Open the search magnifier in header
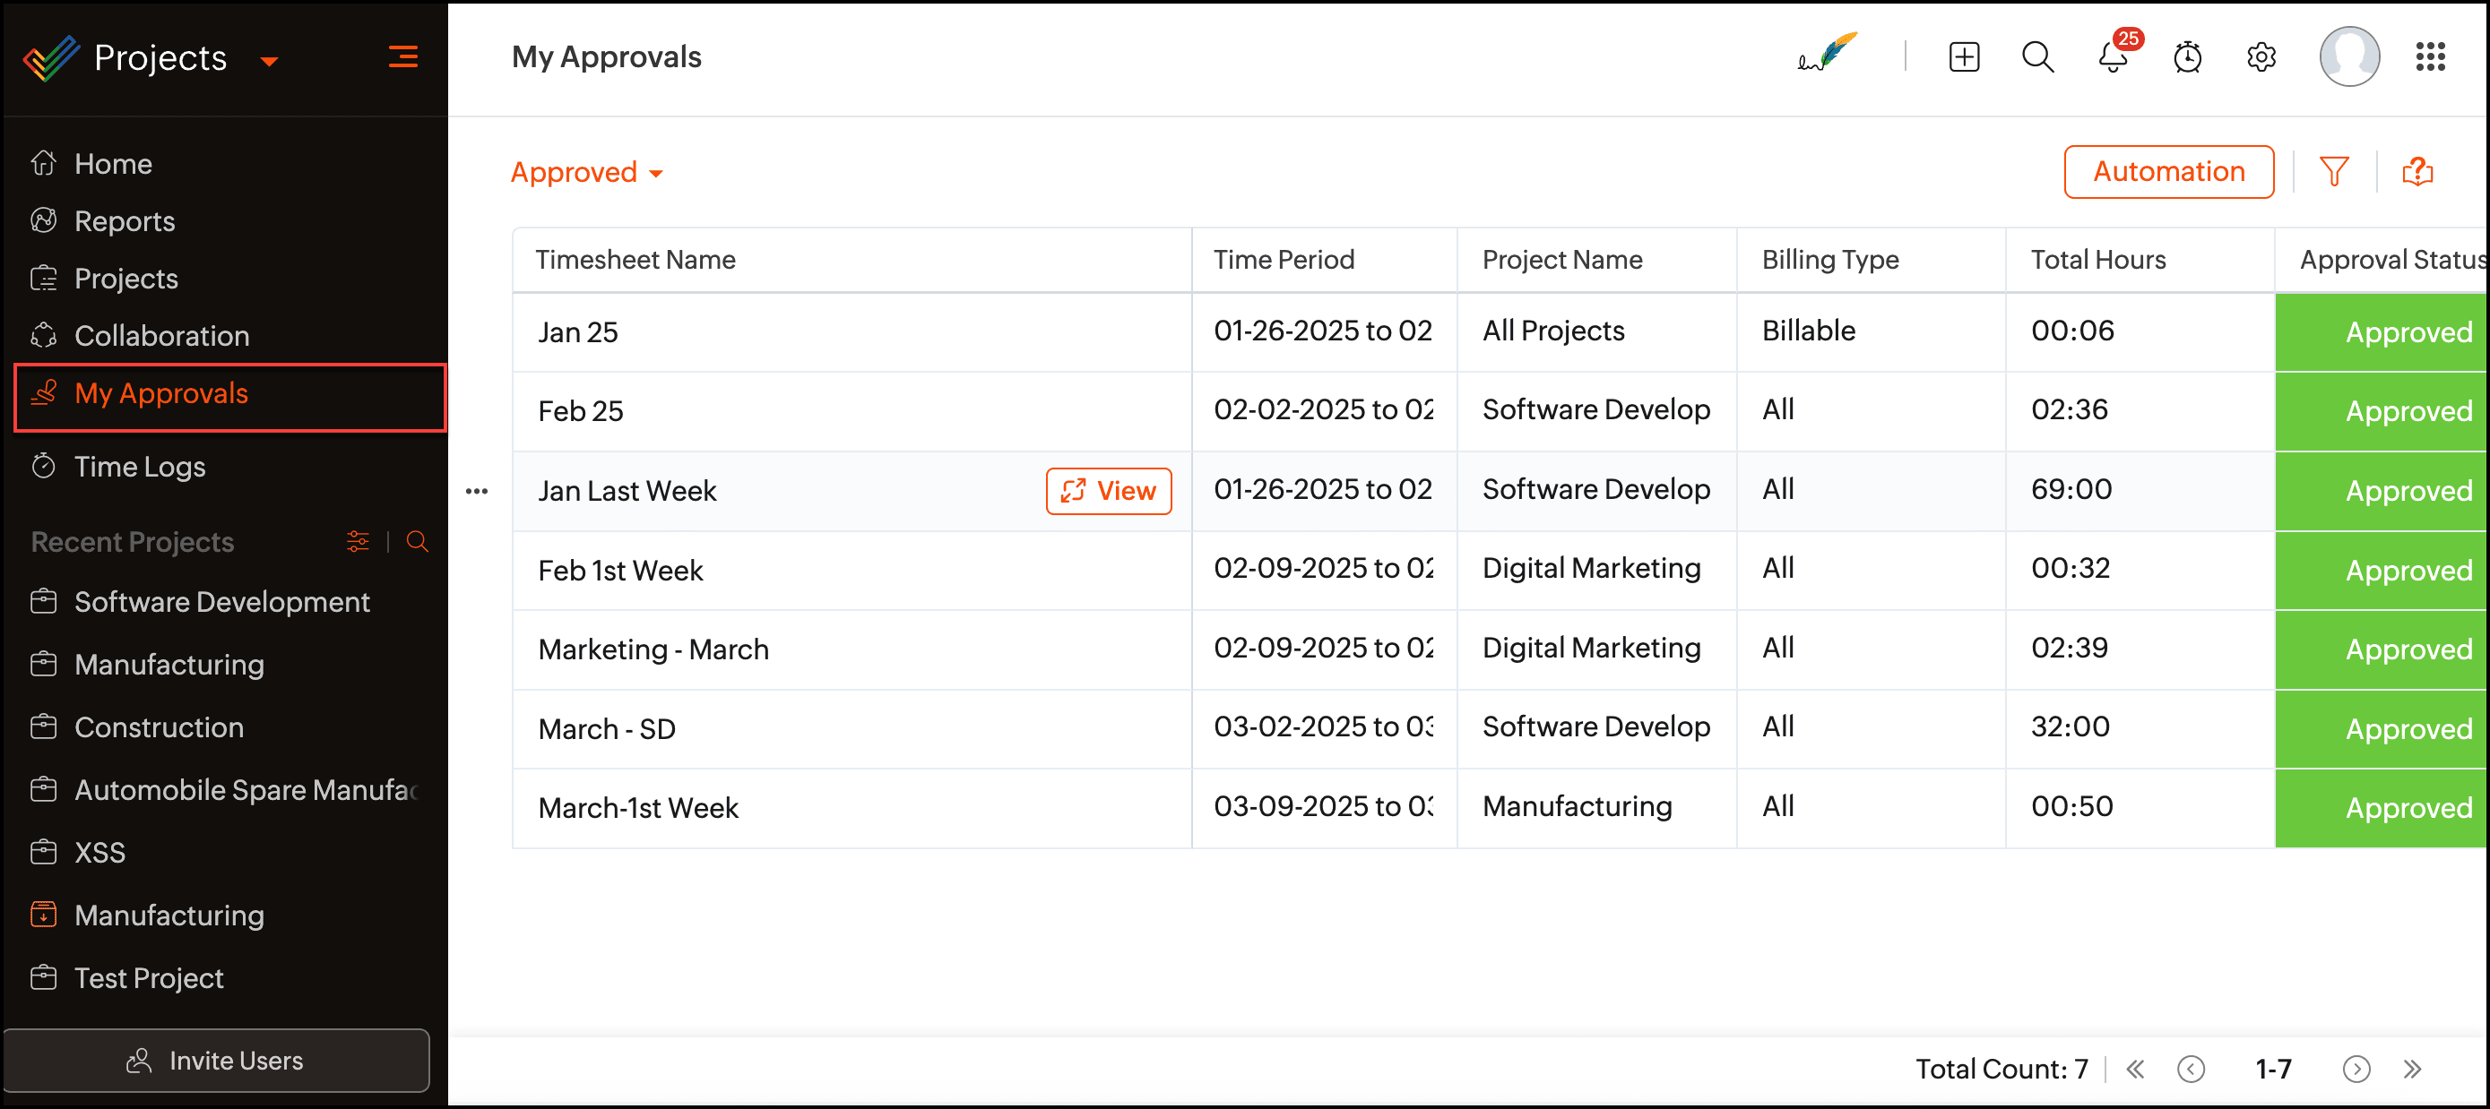 pyautogui.click(x=2037, y=57)
